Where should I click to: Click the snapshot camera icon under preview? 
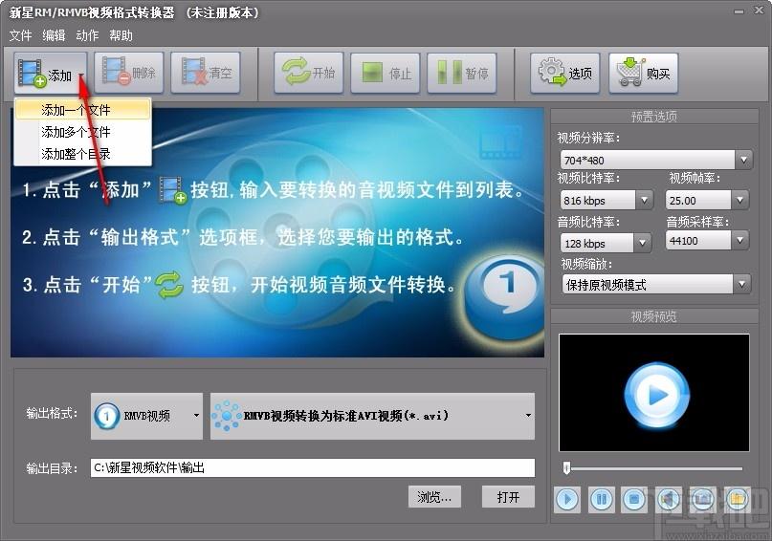pyautogui.click(x=702, y=500)
